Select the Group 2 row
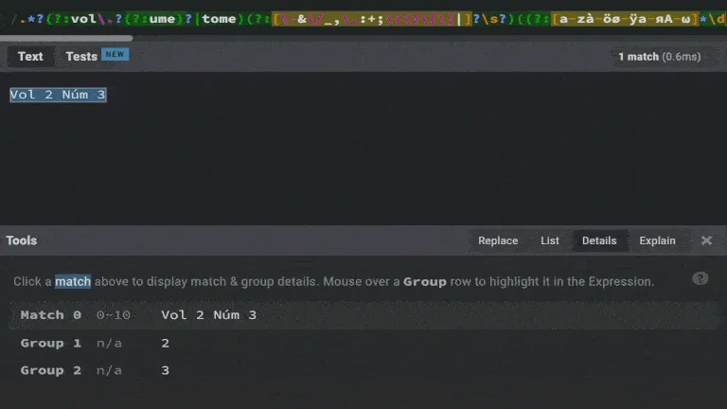This screenshot has width=727, height=409. [363, 370]
